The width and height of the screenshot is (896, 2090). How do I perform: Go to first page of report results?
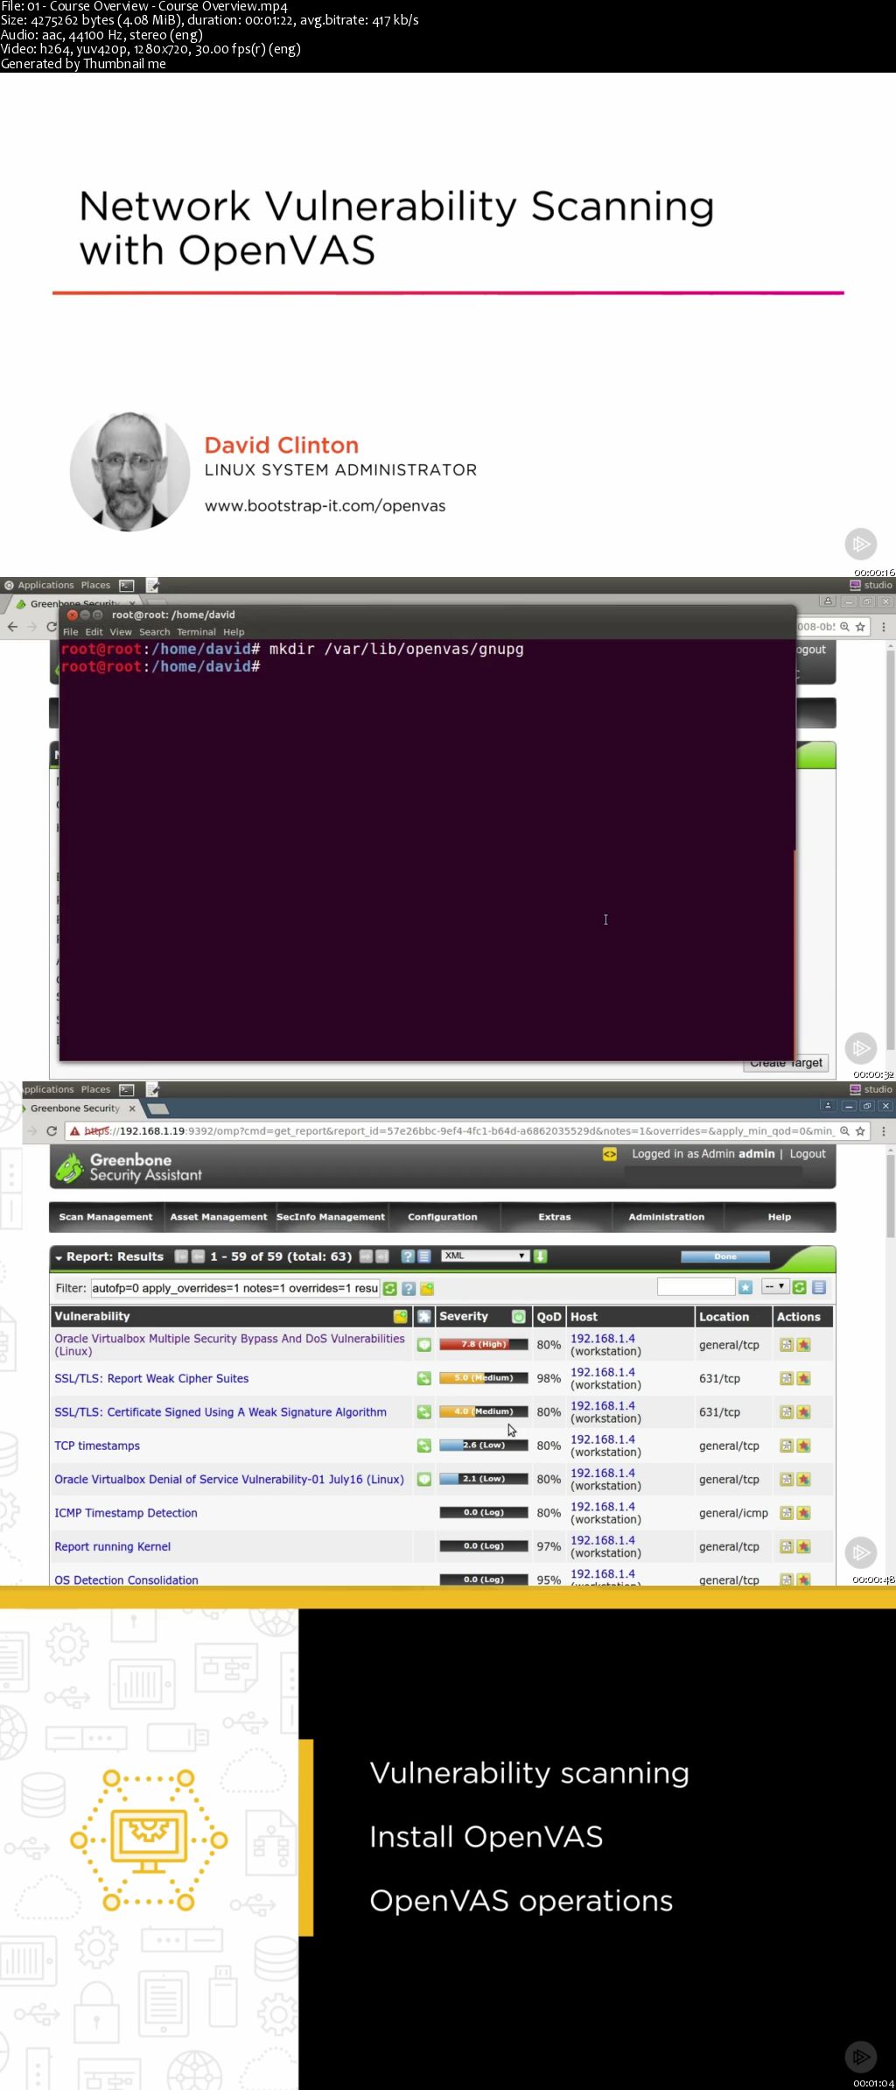[181, 1256]
